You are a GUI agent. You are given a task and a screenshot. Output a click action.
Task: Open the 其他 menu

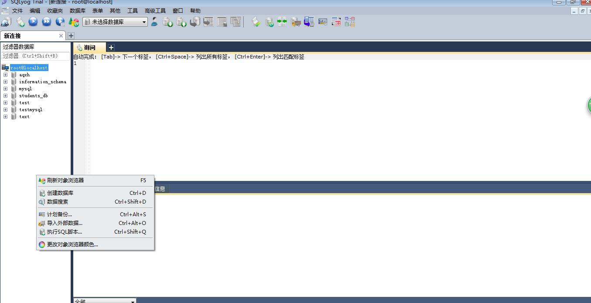[x=115, y=11]
